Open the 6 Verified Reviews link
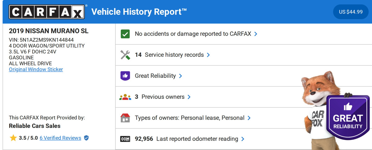The height and width of the screenshot is (150, 372). click(x=60, y=138)
